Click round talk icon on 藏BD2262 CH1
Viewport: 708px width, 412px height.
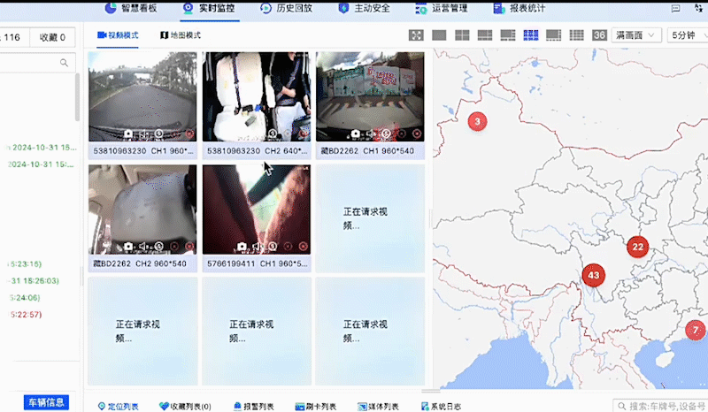coord(386,134)
